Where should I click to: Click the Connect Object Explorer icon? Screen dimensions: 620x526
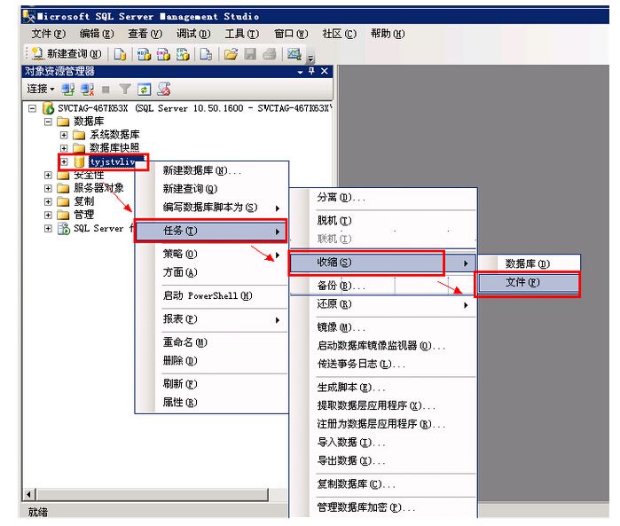pyautogui.click(x=68, y=90)
